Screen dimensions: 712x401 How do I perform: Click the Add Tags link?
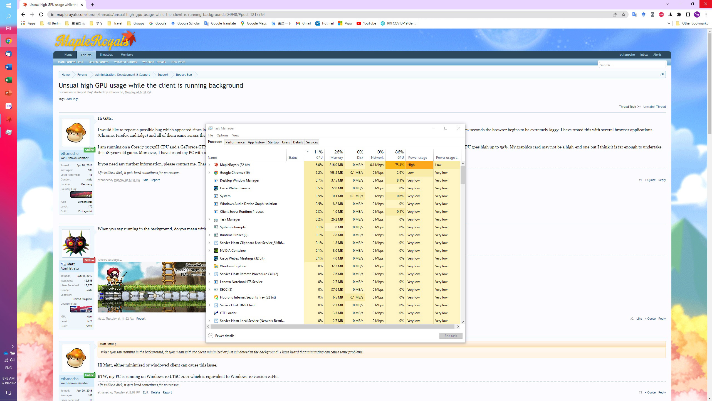pos(72,99)
